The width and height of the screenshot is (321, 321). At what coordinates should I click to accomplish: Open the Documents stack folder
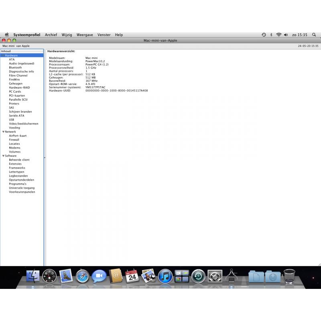[256, 276]
